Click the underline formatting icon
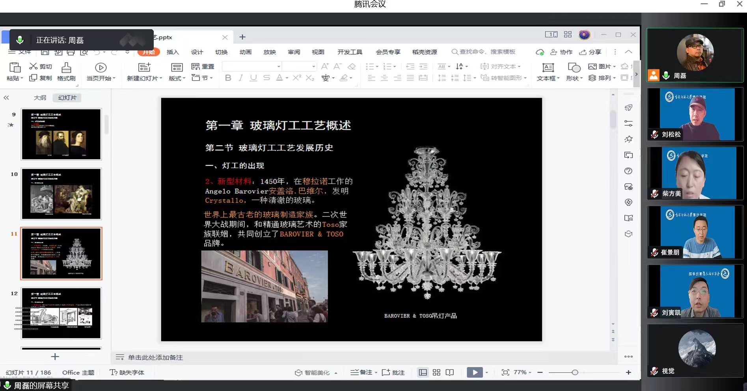The height and width of the screenshot is (391, 747). point(253,78)
